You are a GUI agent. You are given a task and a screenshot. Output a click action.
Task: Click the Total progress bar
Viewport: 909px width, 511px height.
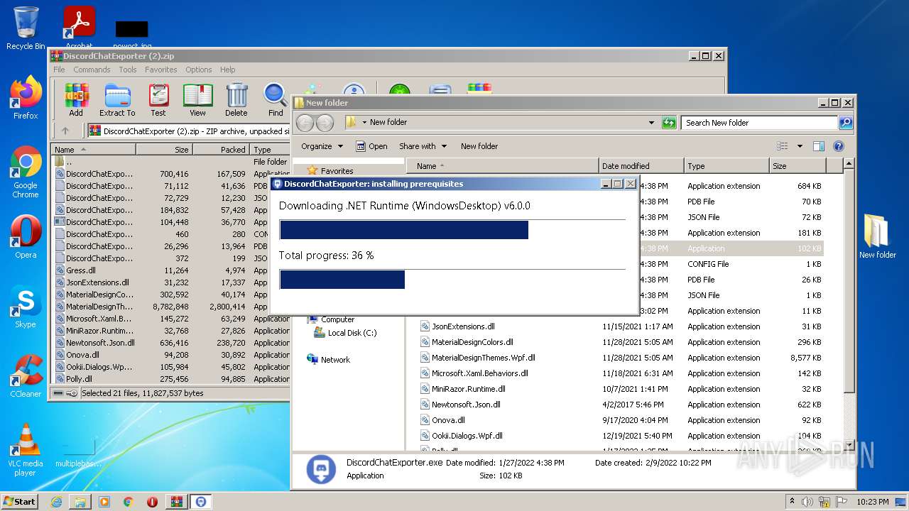452,280
